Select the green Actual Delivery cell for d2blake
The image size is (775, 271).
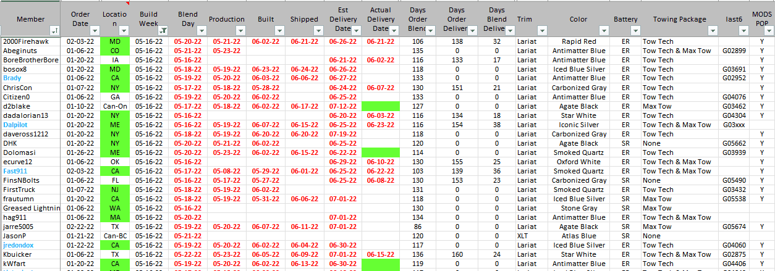pos(381,106)
